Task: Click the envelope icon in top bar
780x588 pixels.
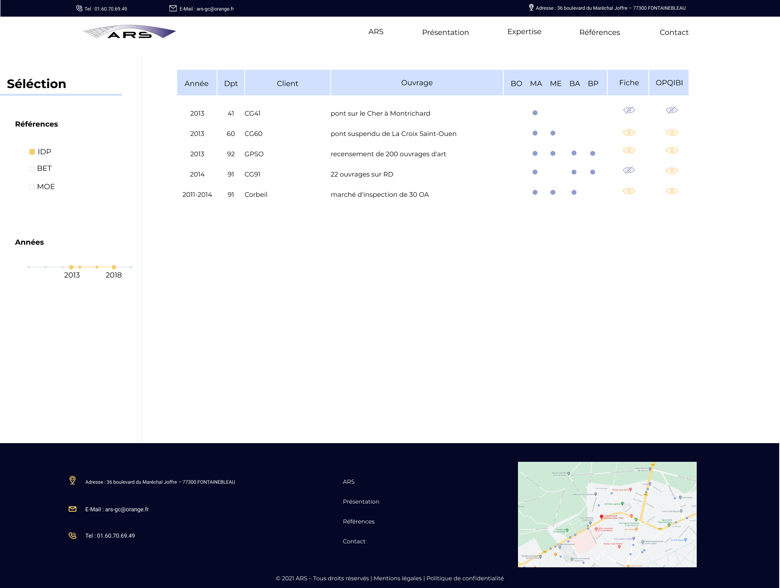Action: tap(173, 8)
